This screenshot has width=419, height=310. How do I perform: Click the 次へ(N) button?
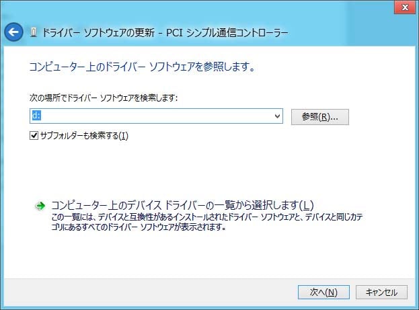point(323,292)
